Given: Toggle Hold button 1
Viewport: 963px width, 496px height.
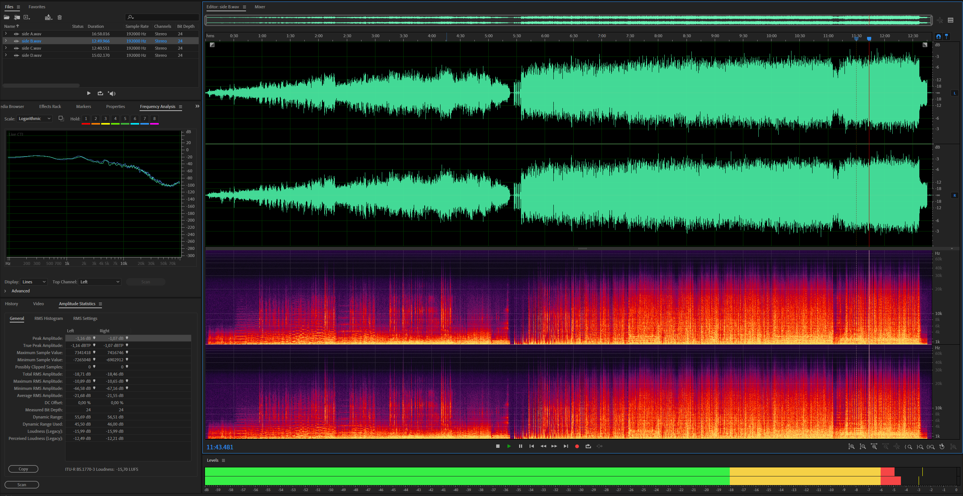Looking at the screenshot, I should 86,119.
